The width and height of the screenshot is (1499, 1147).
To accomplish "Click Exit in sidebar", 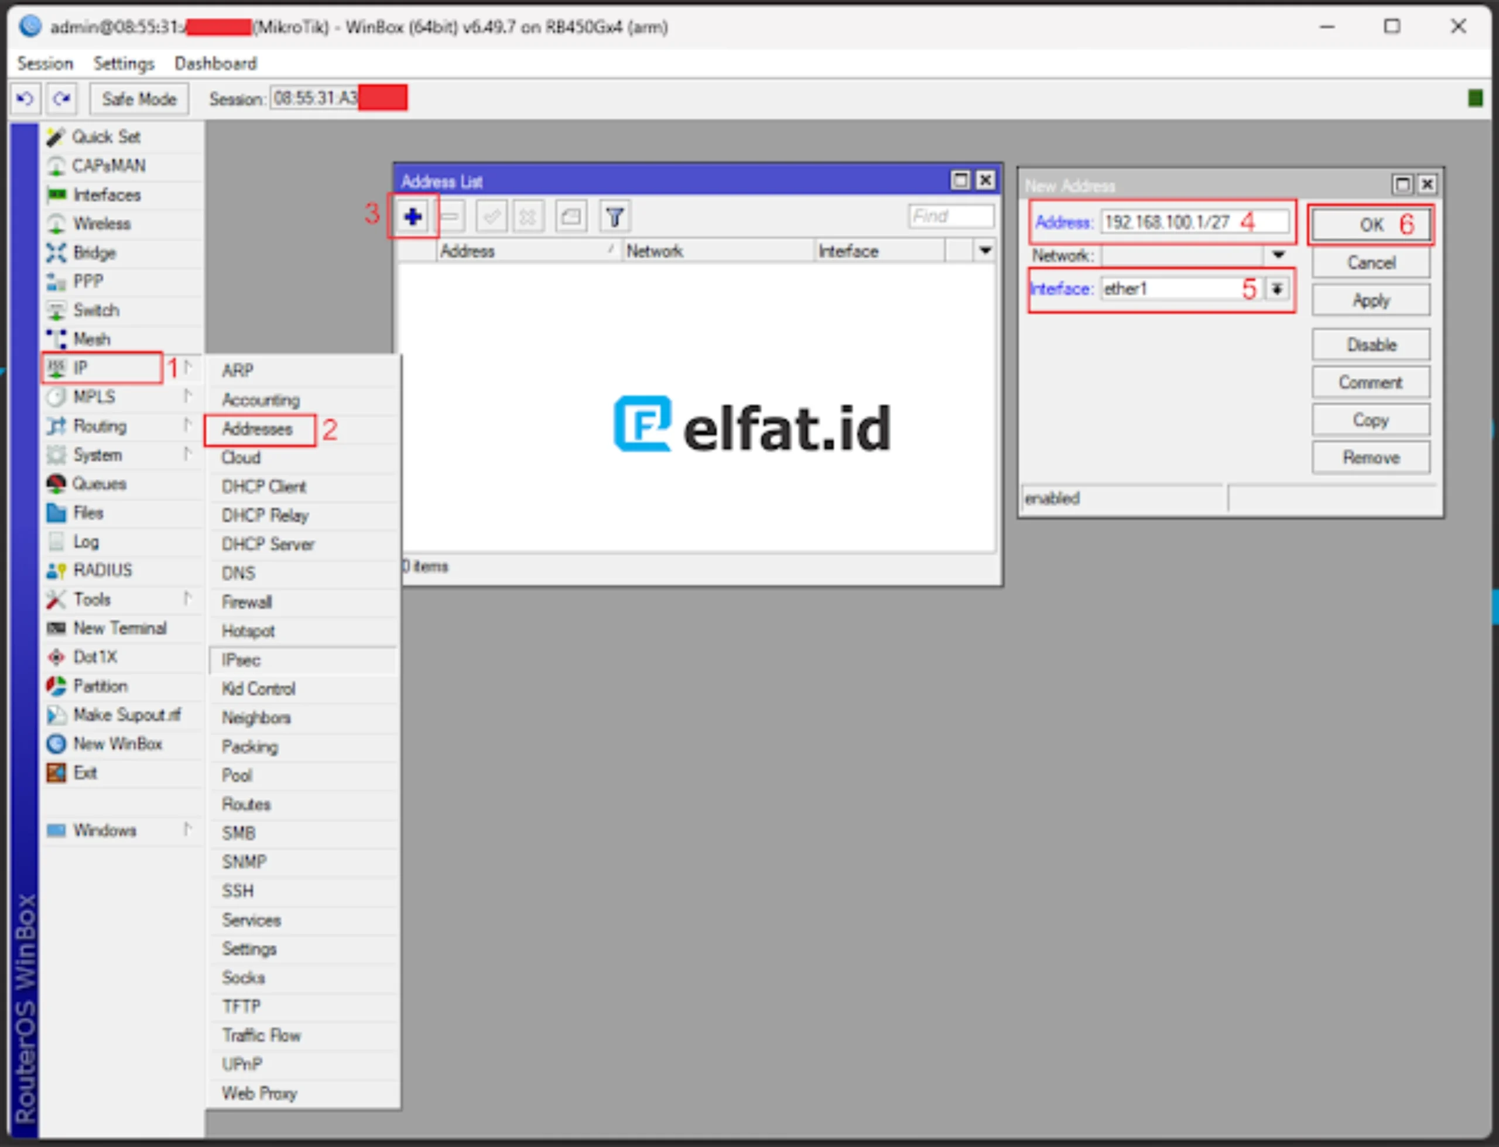I will 121,773.
